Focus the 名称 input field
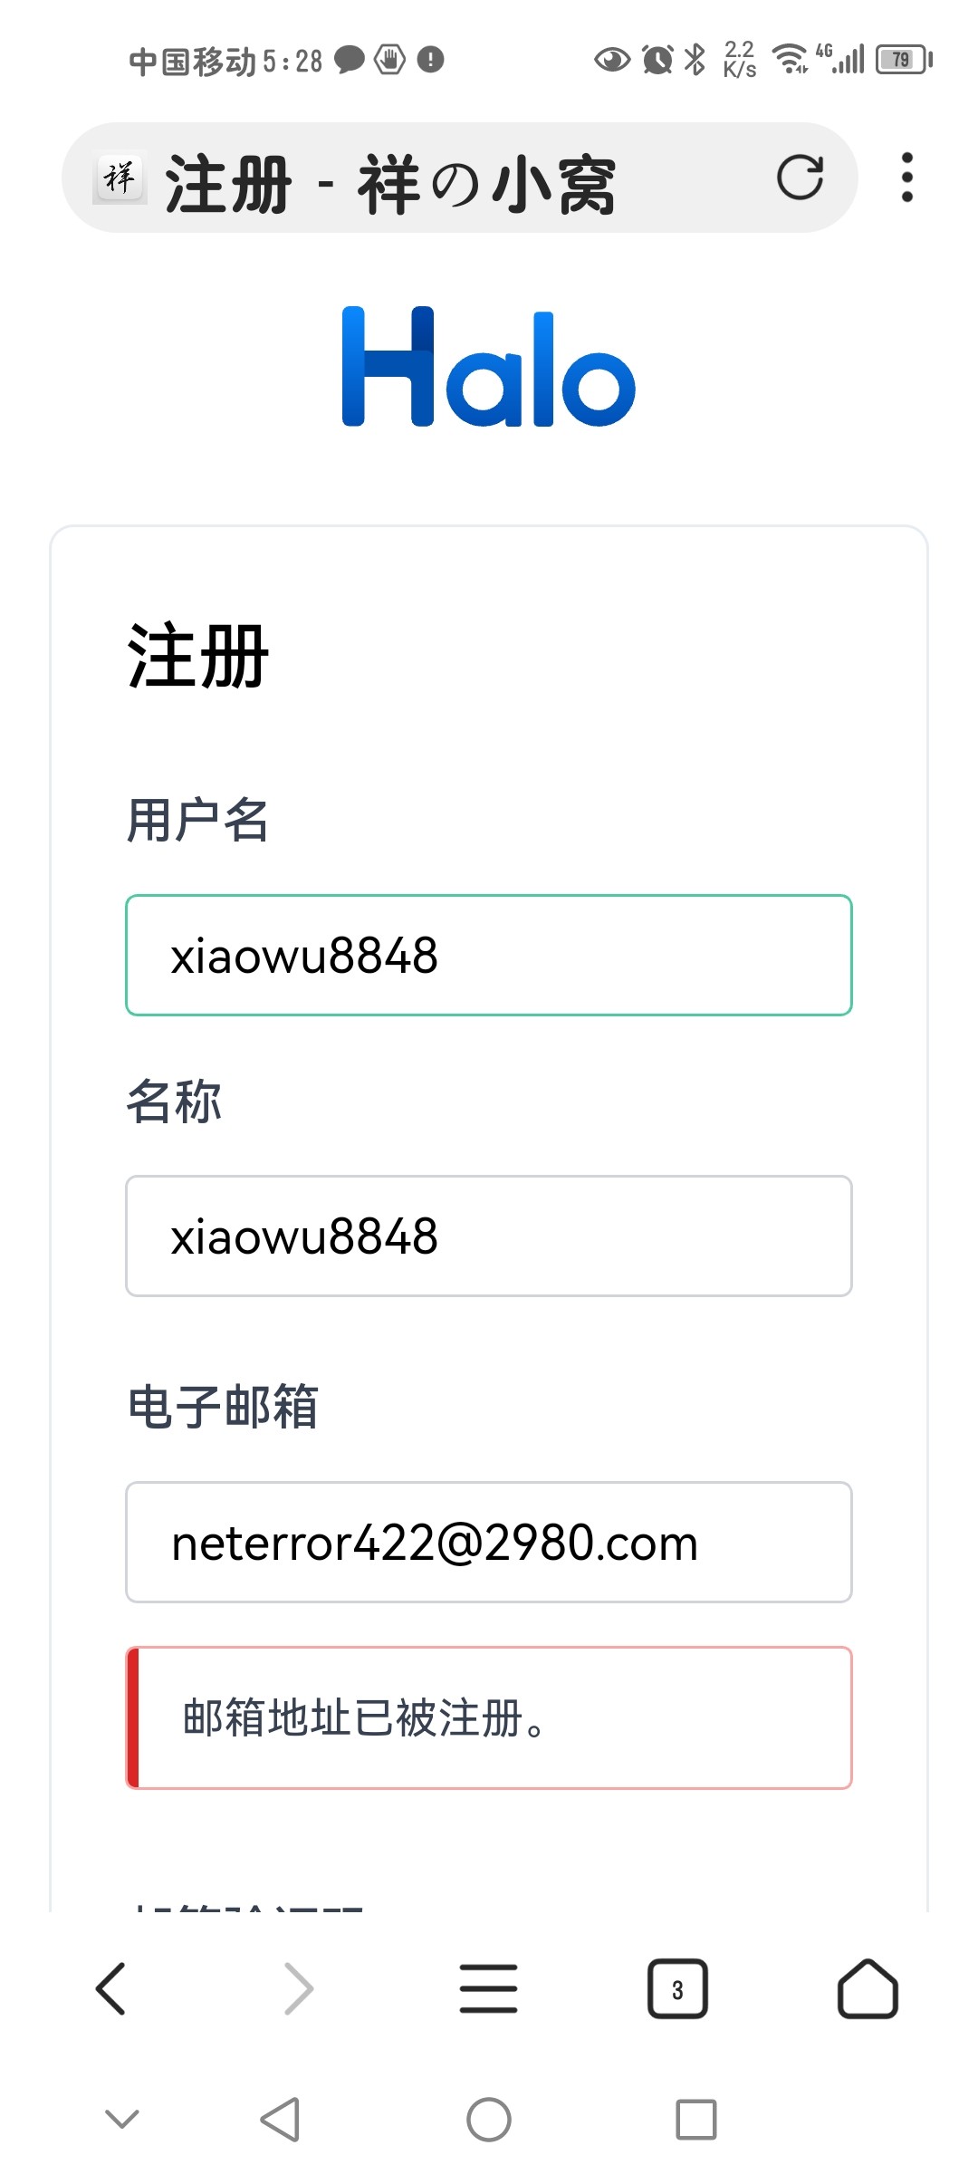978x2174 pixels. (489, 1236)
